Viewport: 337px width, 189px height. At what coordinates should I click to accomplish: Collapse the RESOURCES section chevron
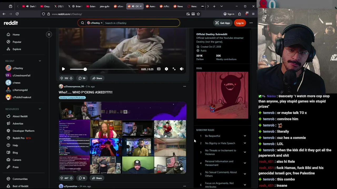tap(40, 109)
